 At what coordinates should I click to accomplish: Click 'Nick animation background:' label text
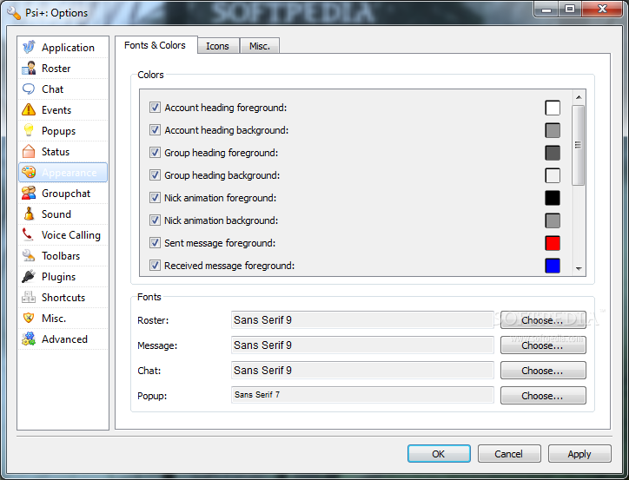221,220
